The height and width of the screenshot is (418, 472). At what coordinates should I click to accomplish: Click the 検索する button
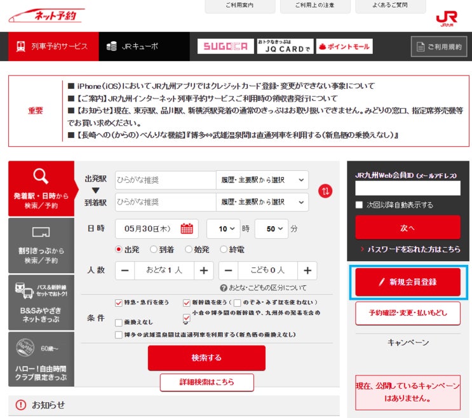(206, 358)
